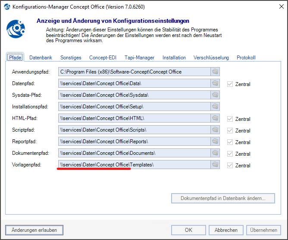Browse folder for Installationspfad
Image resolution: width=288 pixels, height=240 pixels.
tap(215, 106)
